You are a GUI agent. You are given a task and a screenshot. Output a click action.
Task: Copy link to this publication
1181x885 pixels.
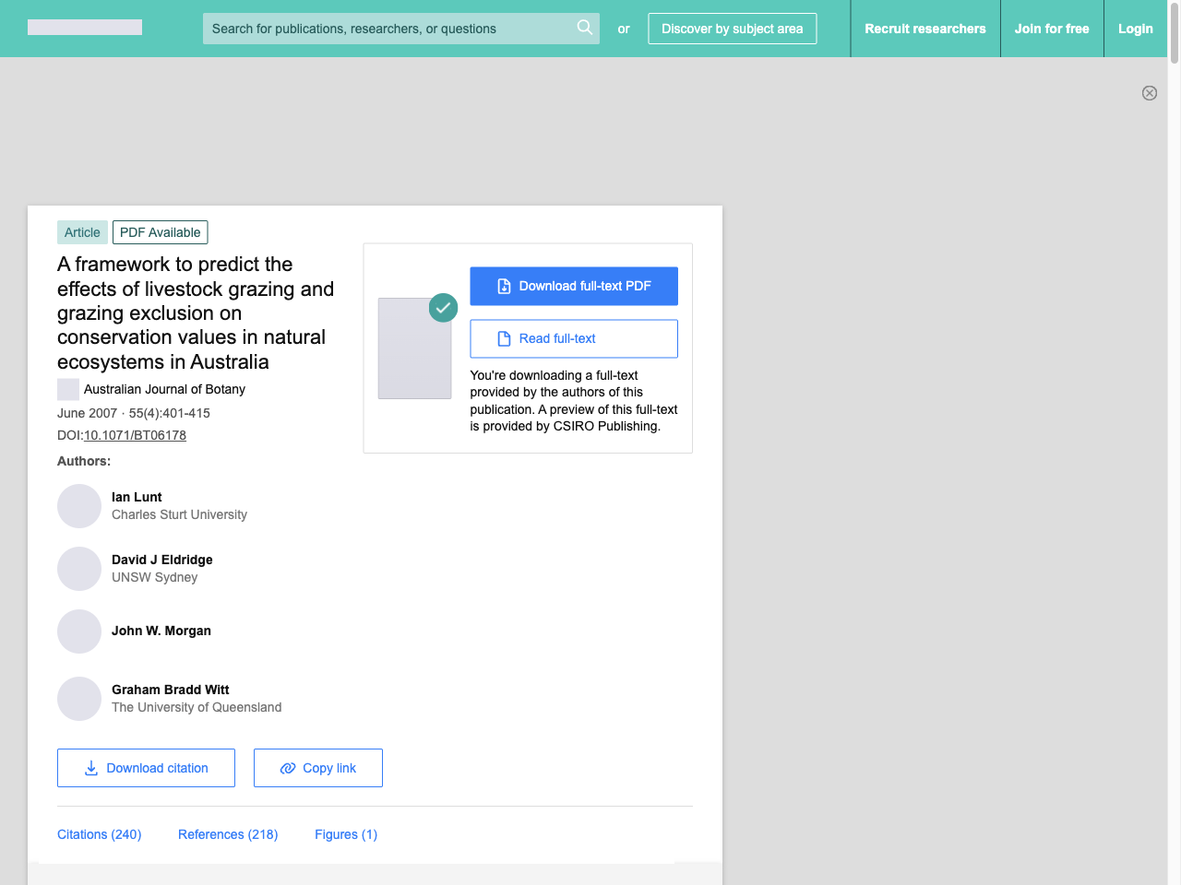(318, 768)
